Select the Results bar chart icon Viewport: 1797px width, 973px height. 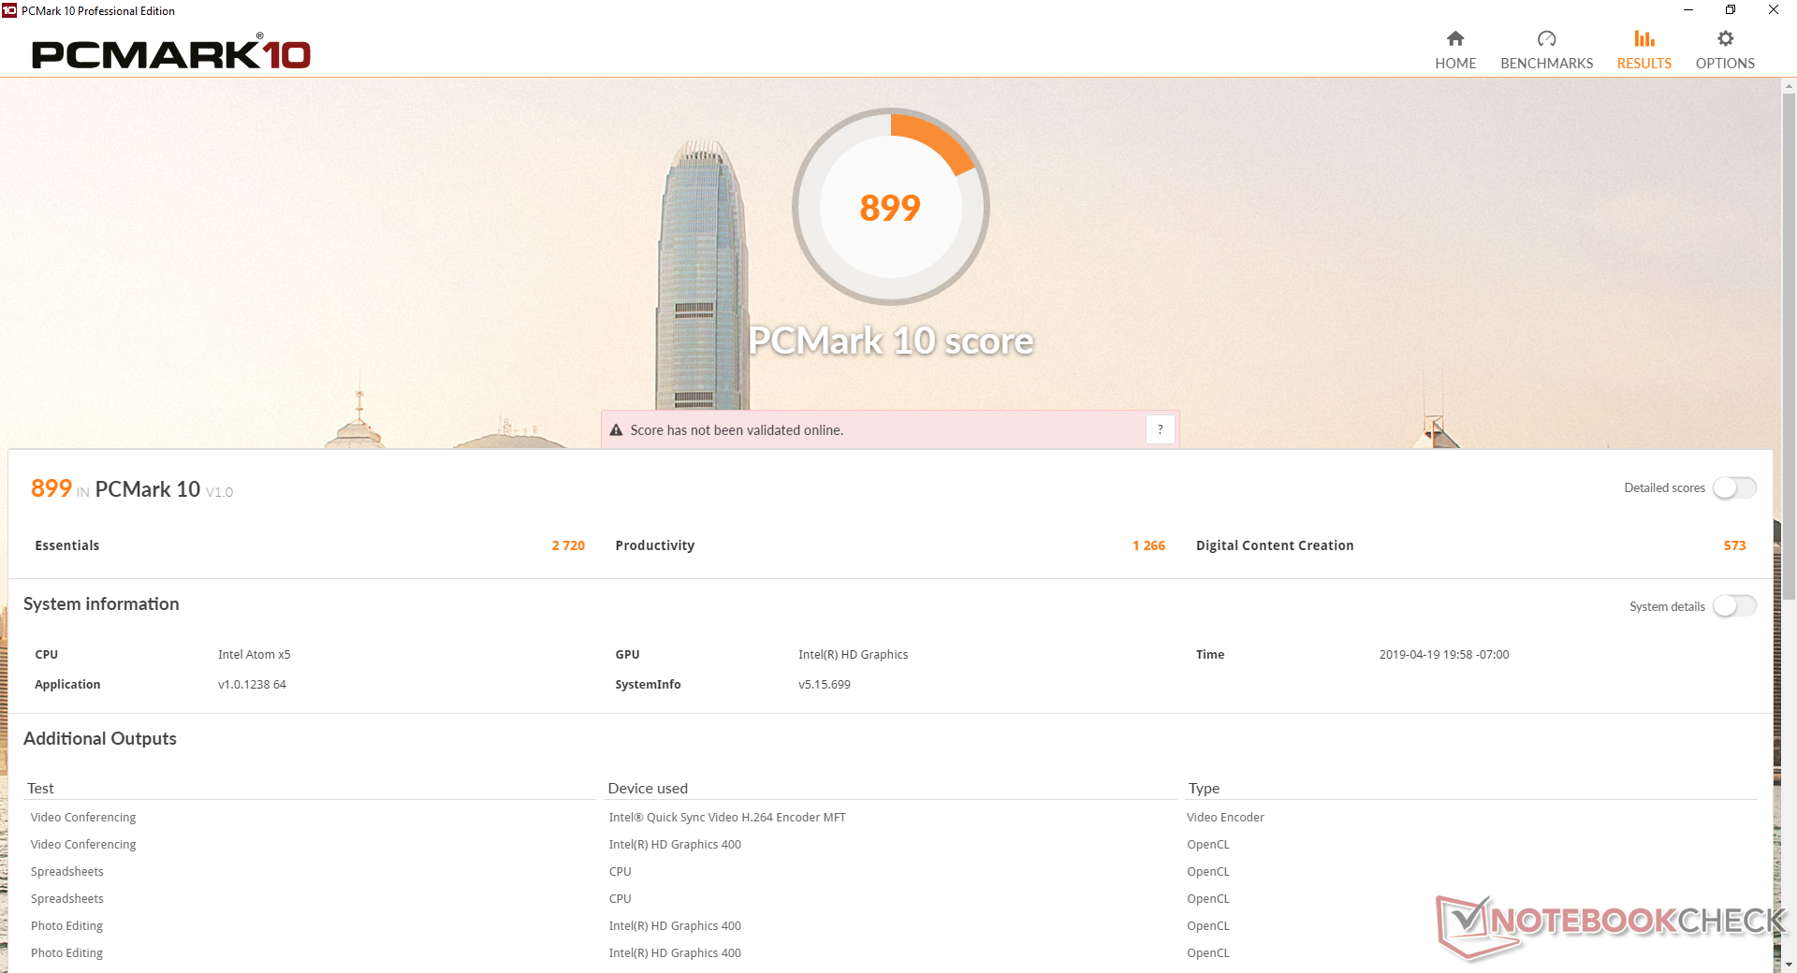(1644, 38)
